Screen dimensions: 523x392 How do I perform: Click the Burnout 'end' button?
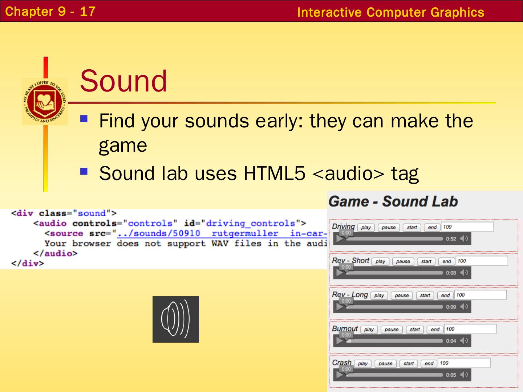435,330
